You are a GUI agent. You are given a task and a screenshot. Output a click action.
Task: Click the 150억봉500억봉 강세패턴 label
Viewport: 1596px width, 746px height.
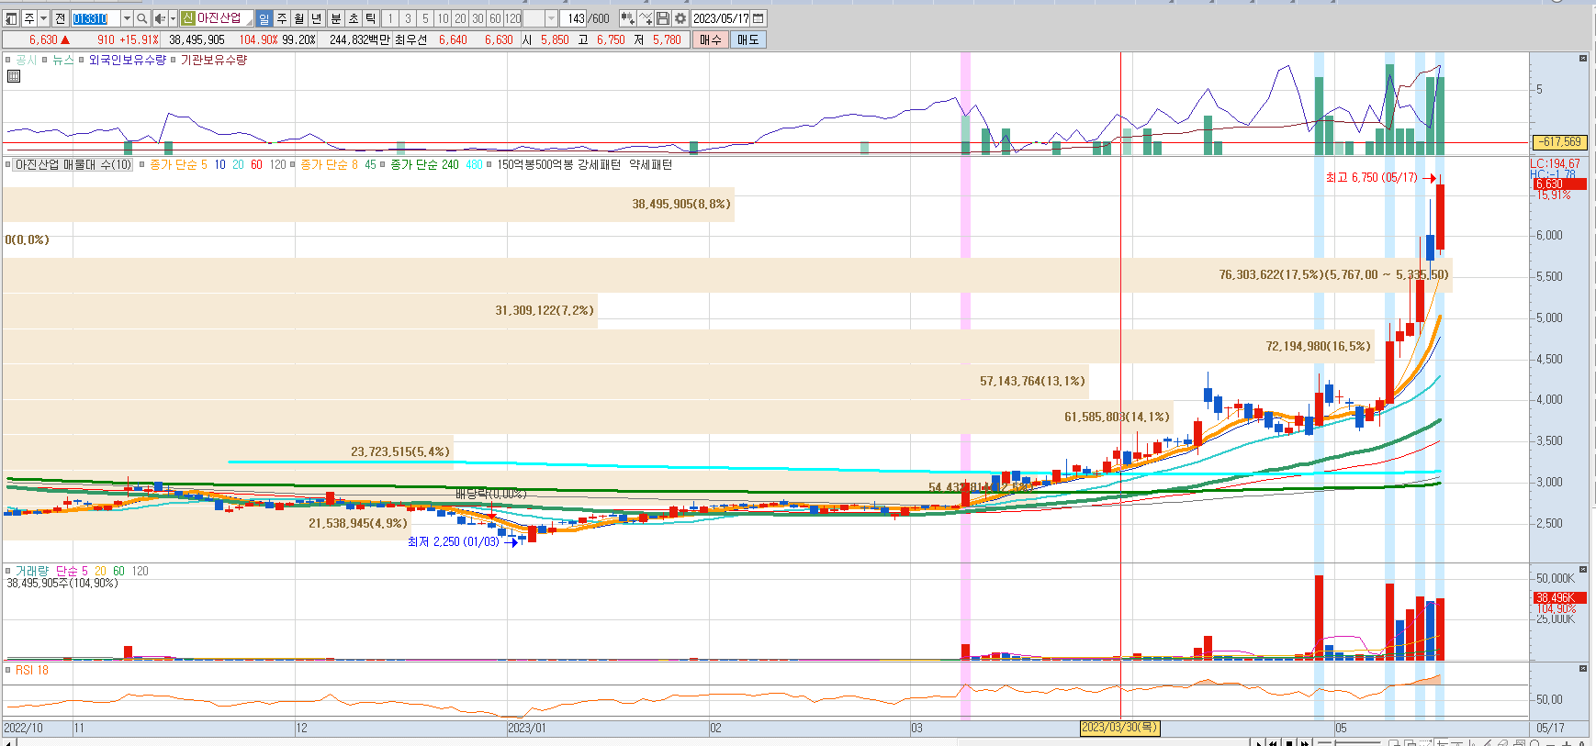pos(558,164)
